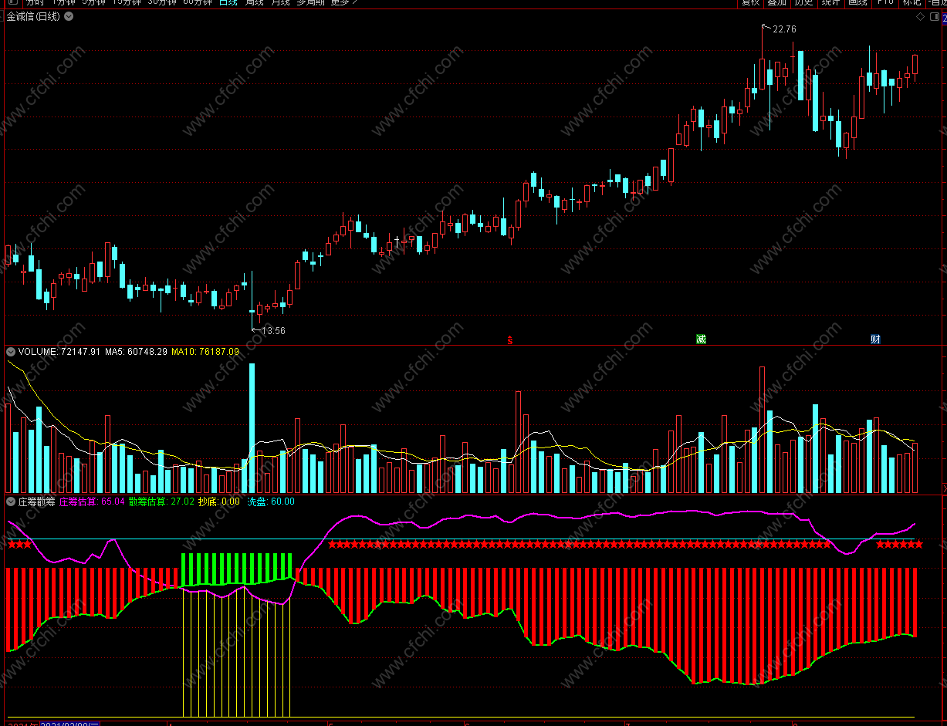Click the MA10: 76187.09 value text
The width and height of the screenshot is (947, 726).
(x=205, y=352)
